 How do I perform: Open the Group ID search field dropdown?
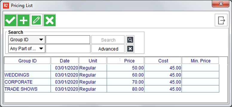click(x=27, y=40)
